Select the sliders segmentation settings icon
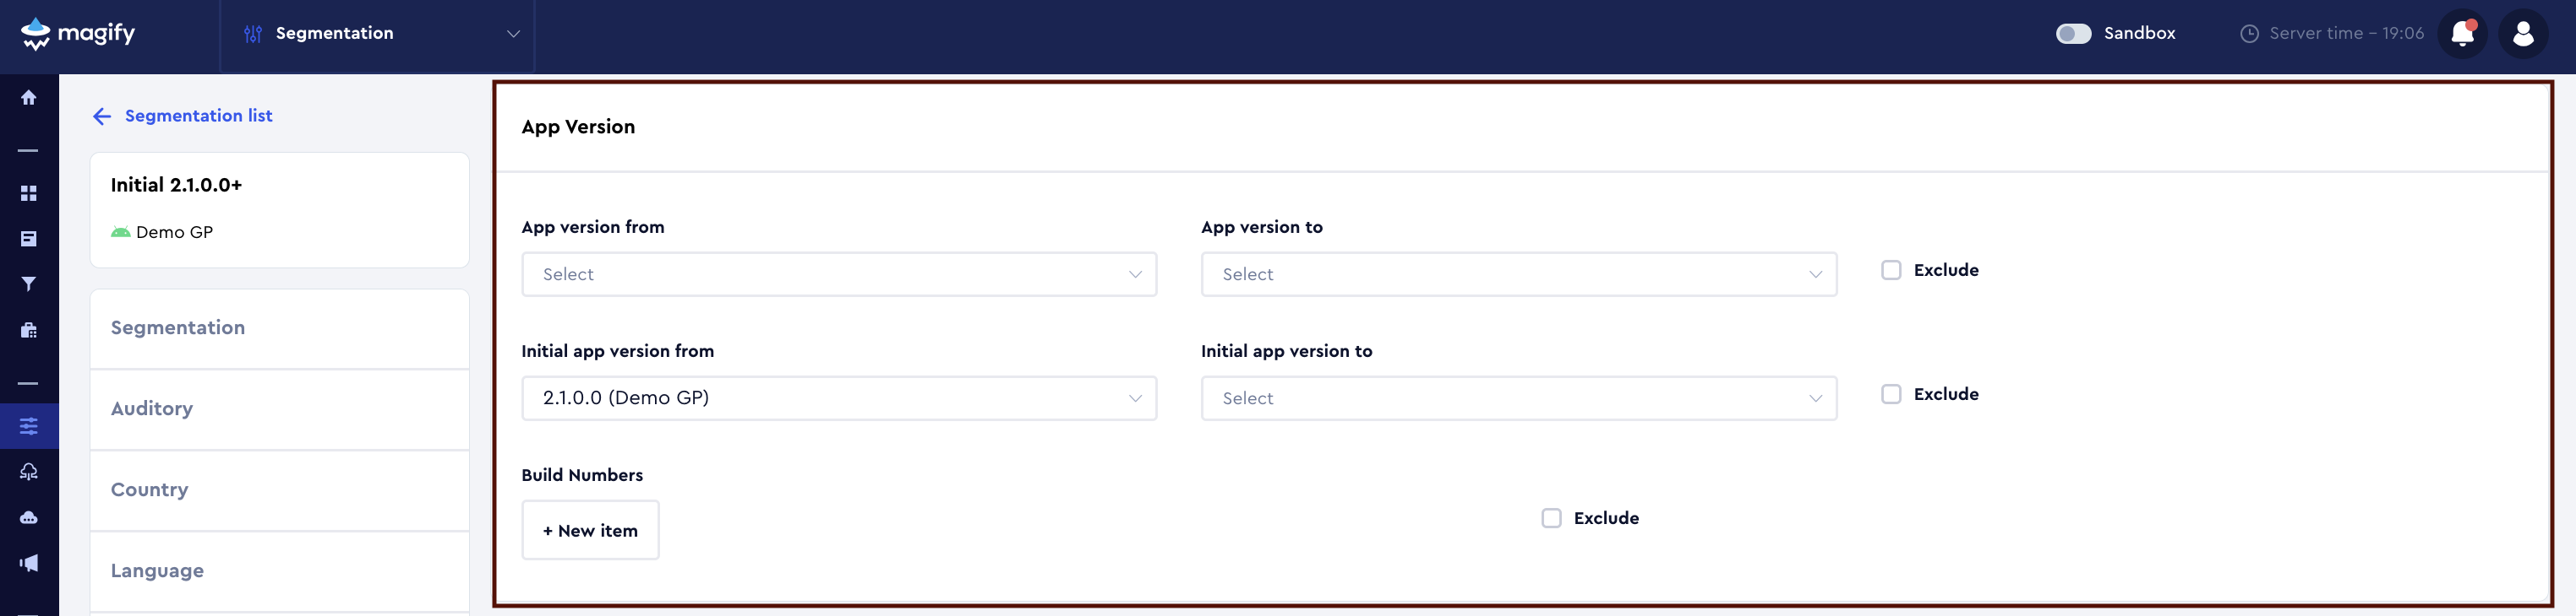Image resolution: width=2576 pixels, height=616 pixels. tap(28, 424)
